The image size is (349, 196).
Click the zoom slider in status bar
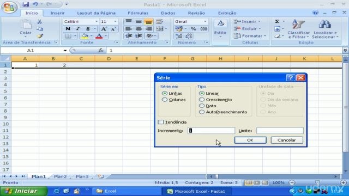(x=317, y=182)
